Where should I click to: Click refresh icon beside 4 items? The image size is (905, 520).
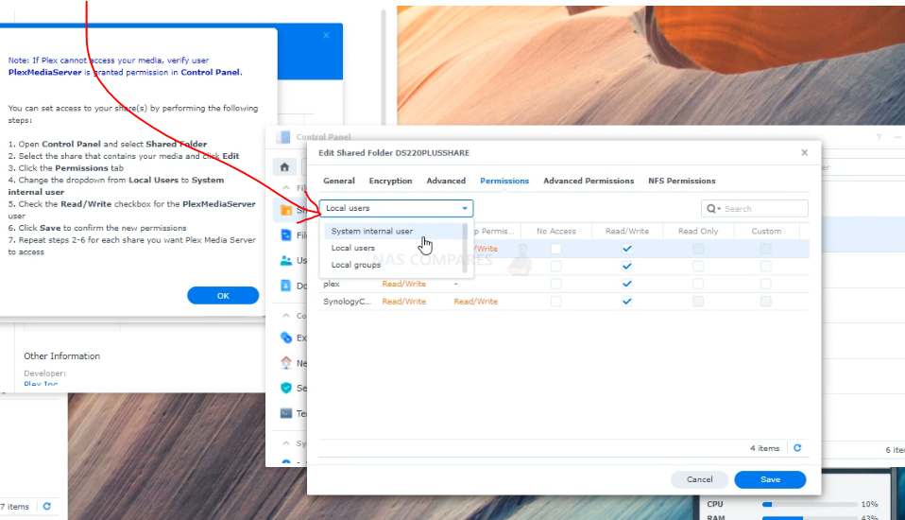[x=797, y=448]
